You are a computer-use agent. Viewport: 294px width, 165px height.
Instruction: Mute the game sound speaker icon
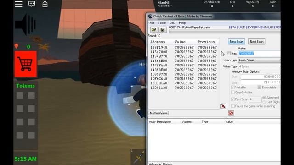point(25,24)
